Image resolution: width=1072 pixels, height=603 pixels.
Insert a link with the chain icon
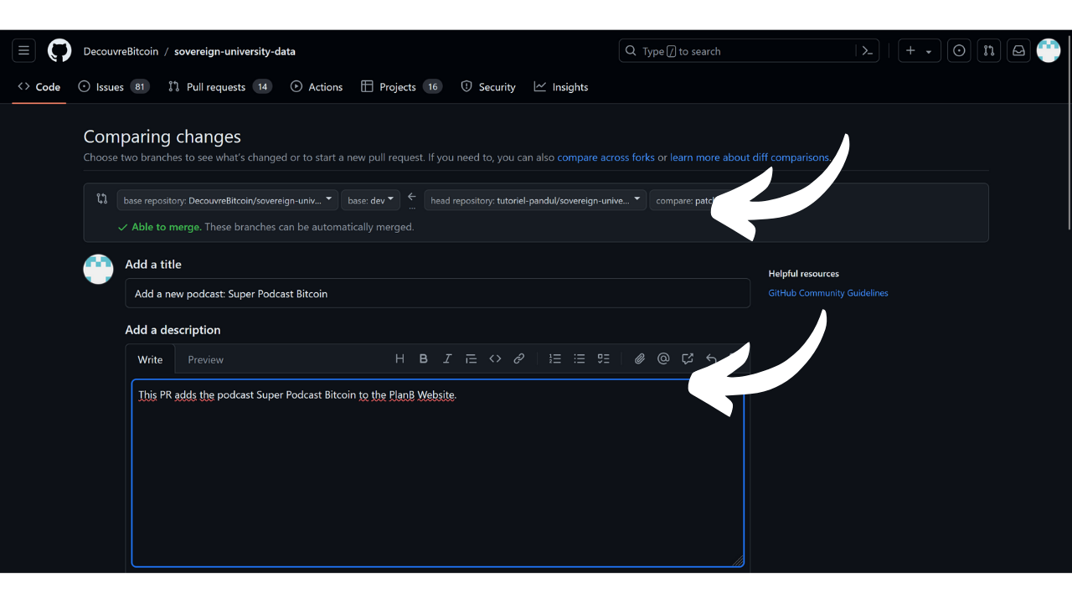(x=519, y=358)
